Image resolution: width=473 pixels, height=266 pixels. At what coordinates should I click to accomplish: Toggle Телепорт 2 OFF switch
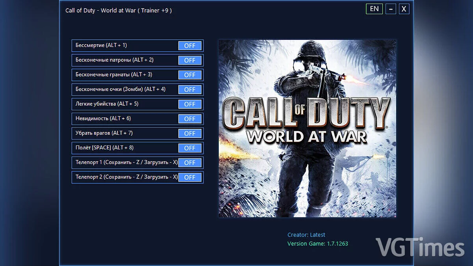pyautogui.click(x=190, y=177)
